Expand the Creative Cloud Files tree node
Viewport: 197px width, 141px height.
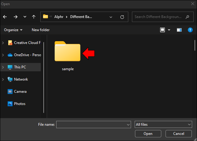tap(3, 43)
